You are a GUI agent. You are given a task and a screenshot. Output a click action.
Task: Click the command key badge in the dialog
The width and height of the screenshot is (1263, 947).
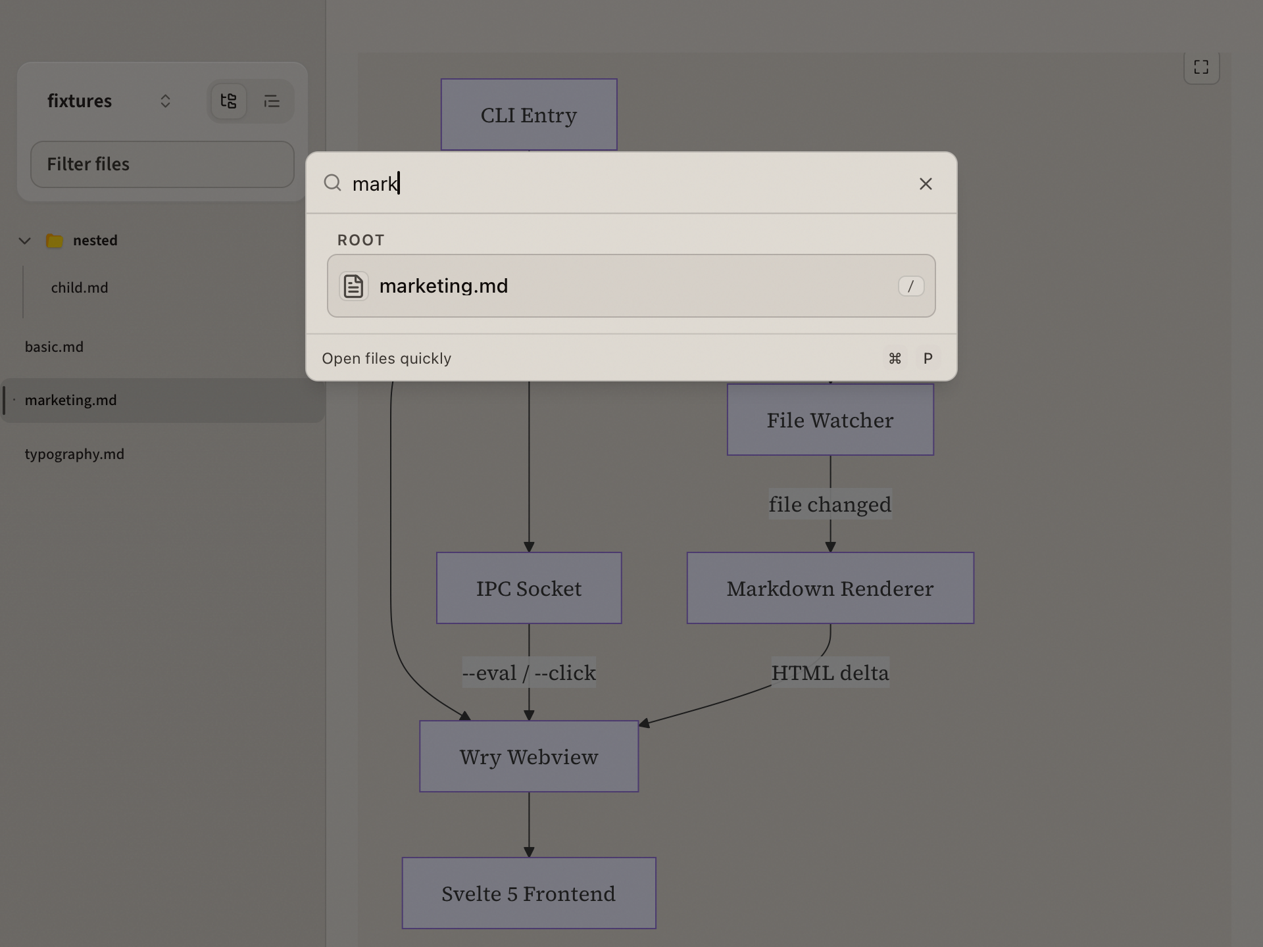(x=895, y=358)
